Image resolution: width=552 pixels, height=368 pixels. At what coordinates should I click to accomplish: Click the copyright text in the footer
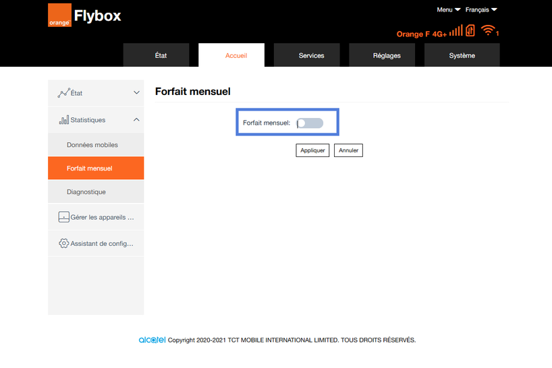[292, 340]
